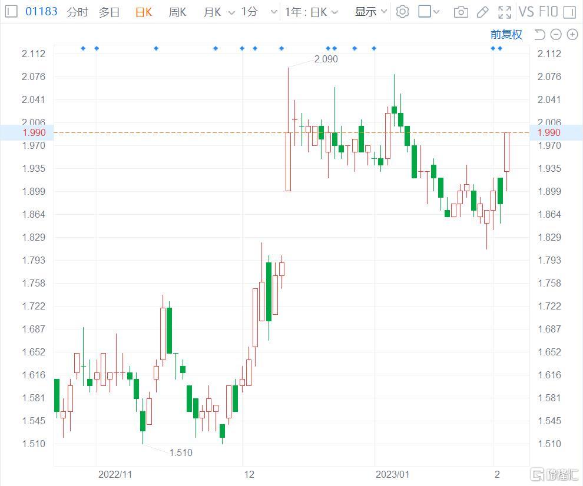The image size is (583, 486).
Task: Click the 2.112 label on the left axis
Action: (34, 54)
